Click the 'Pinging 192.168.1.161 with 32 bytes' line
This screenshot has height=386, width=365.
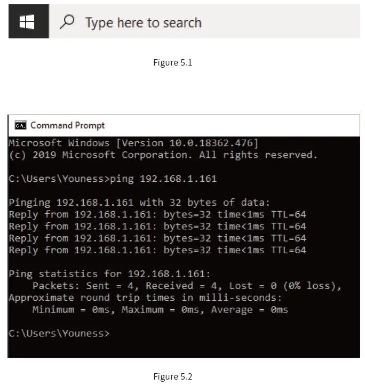pyautogui.click(x=139, y=203)
